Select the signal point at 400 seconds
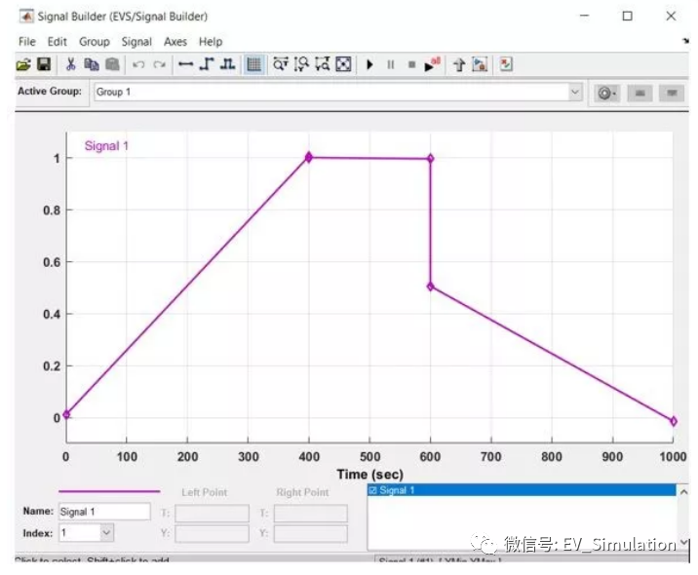This screenshot has width=698, height=575. pyautogui.click(x=308, y=157)
